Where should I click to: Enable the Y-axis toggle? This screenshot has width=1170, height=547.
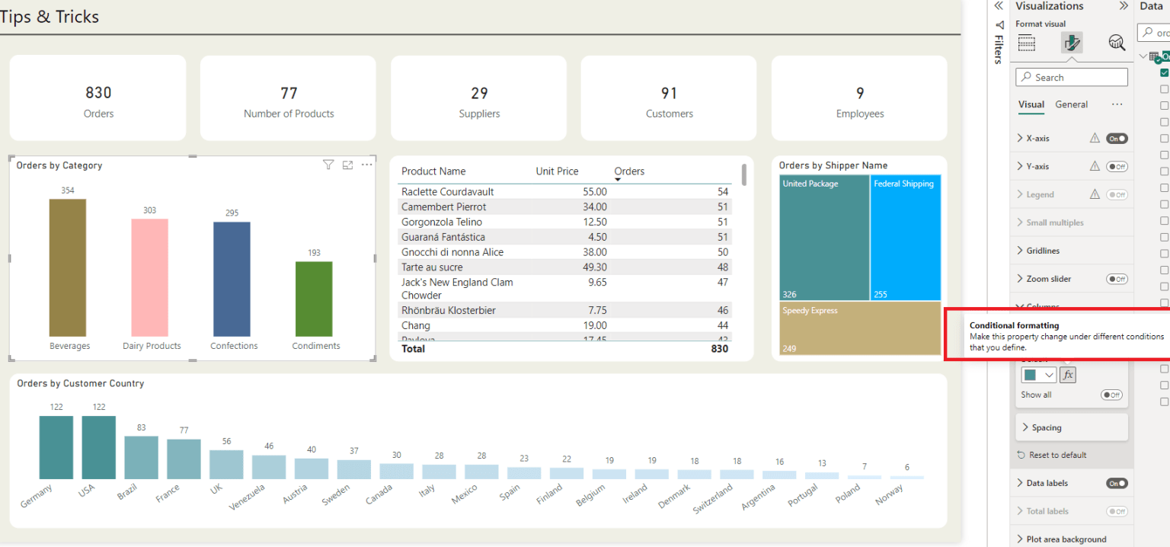tap(1117, 166)
